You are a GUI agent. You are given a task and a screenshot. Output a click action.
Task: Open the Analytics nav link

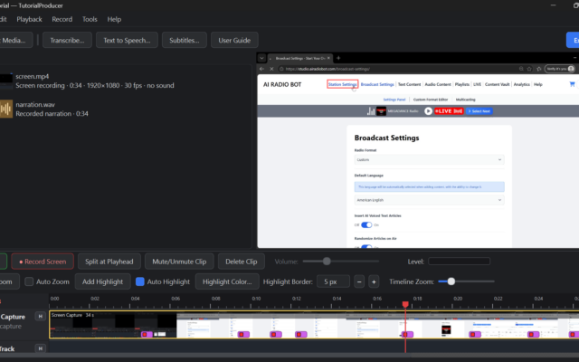click(521, 84)
